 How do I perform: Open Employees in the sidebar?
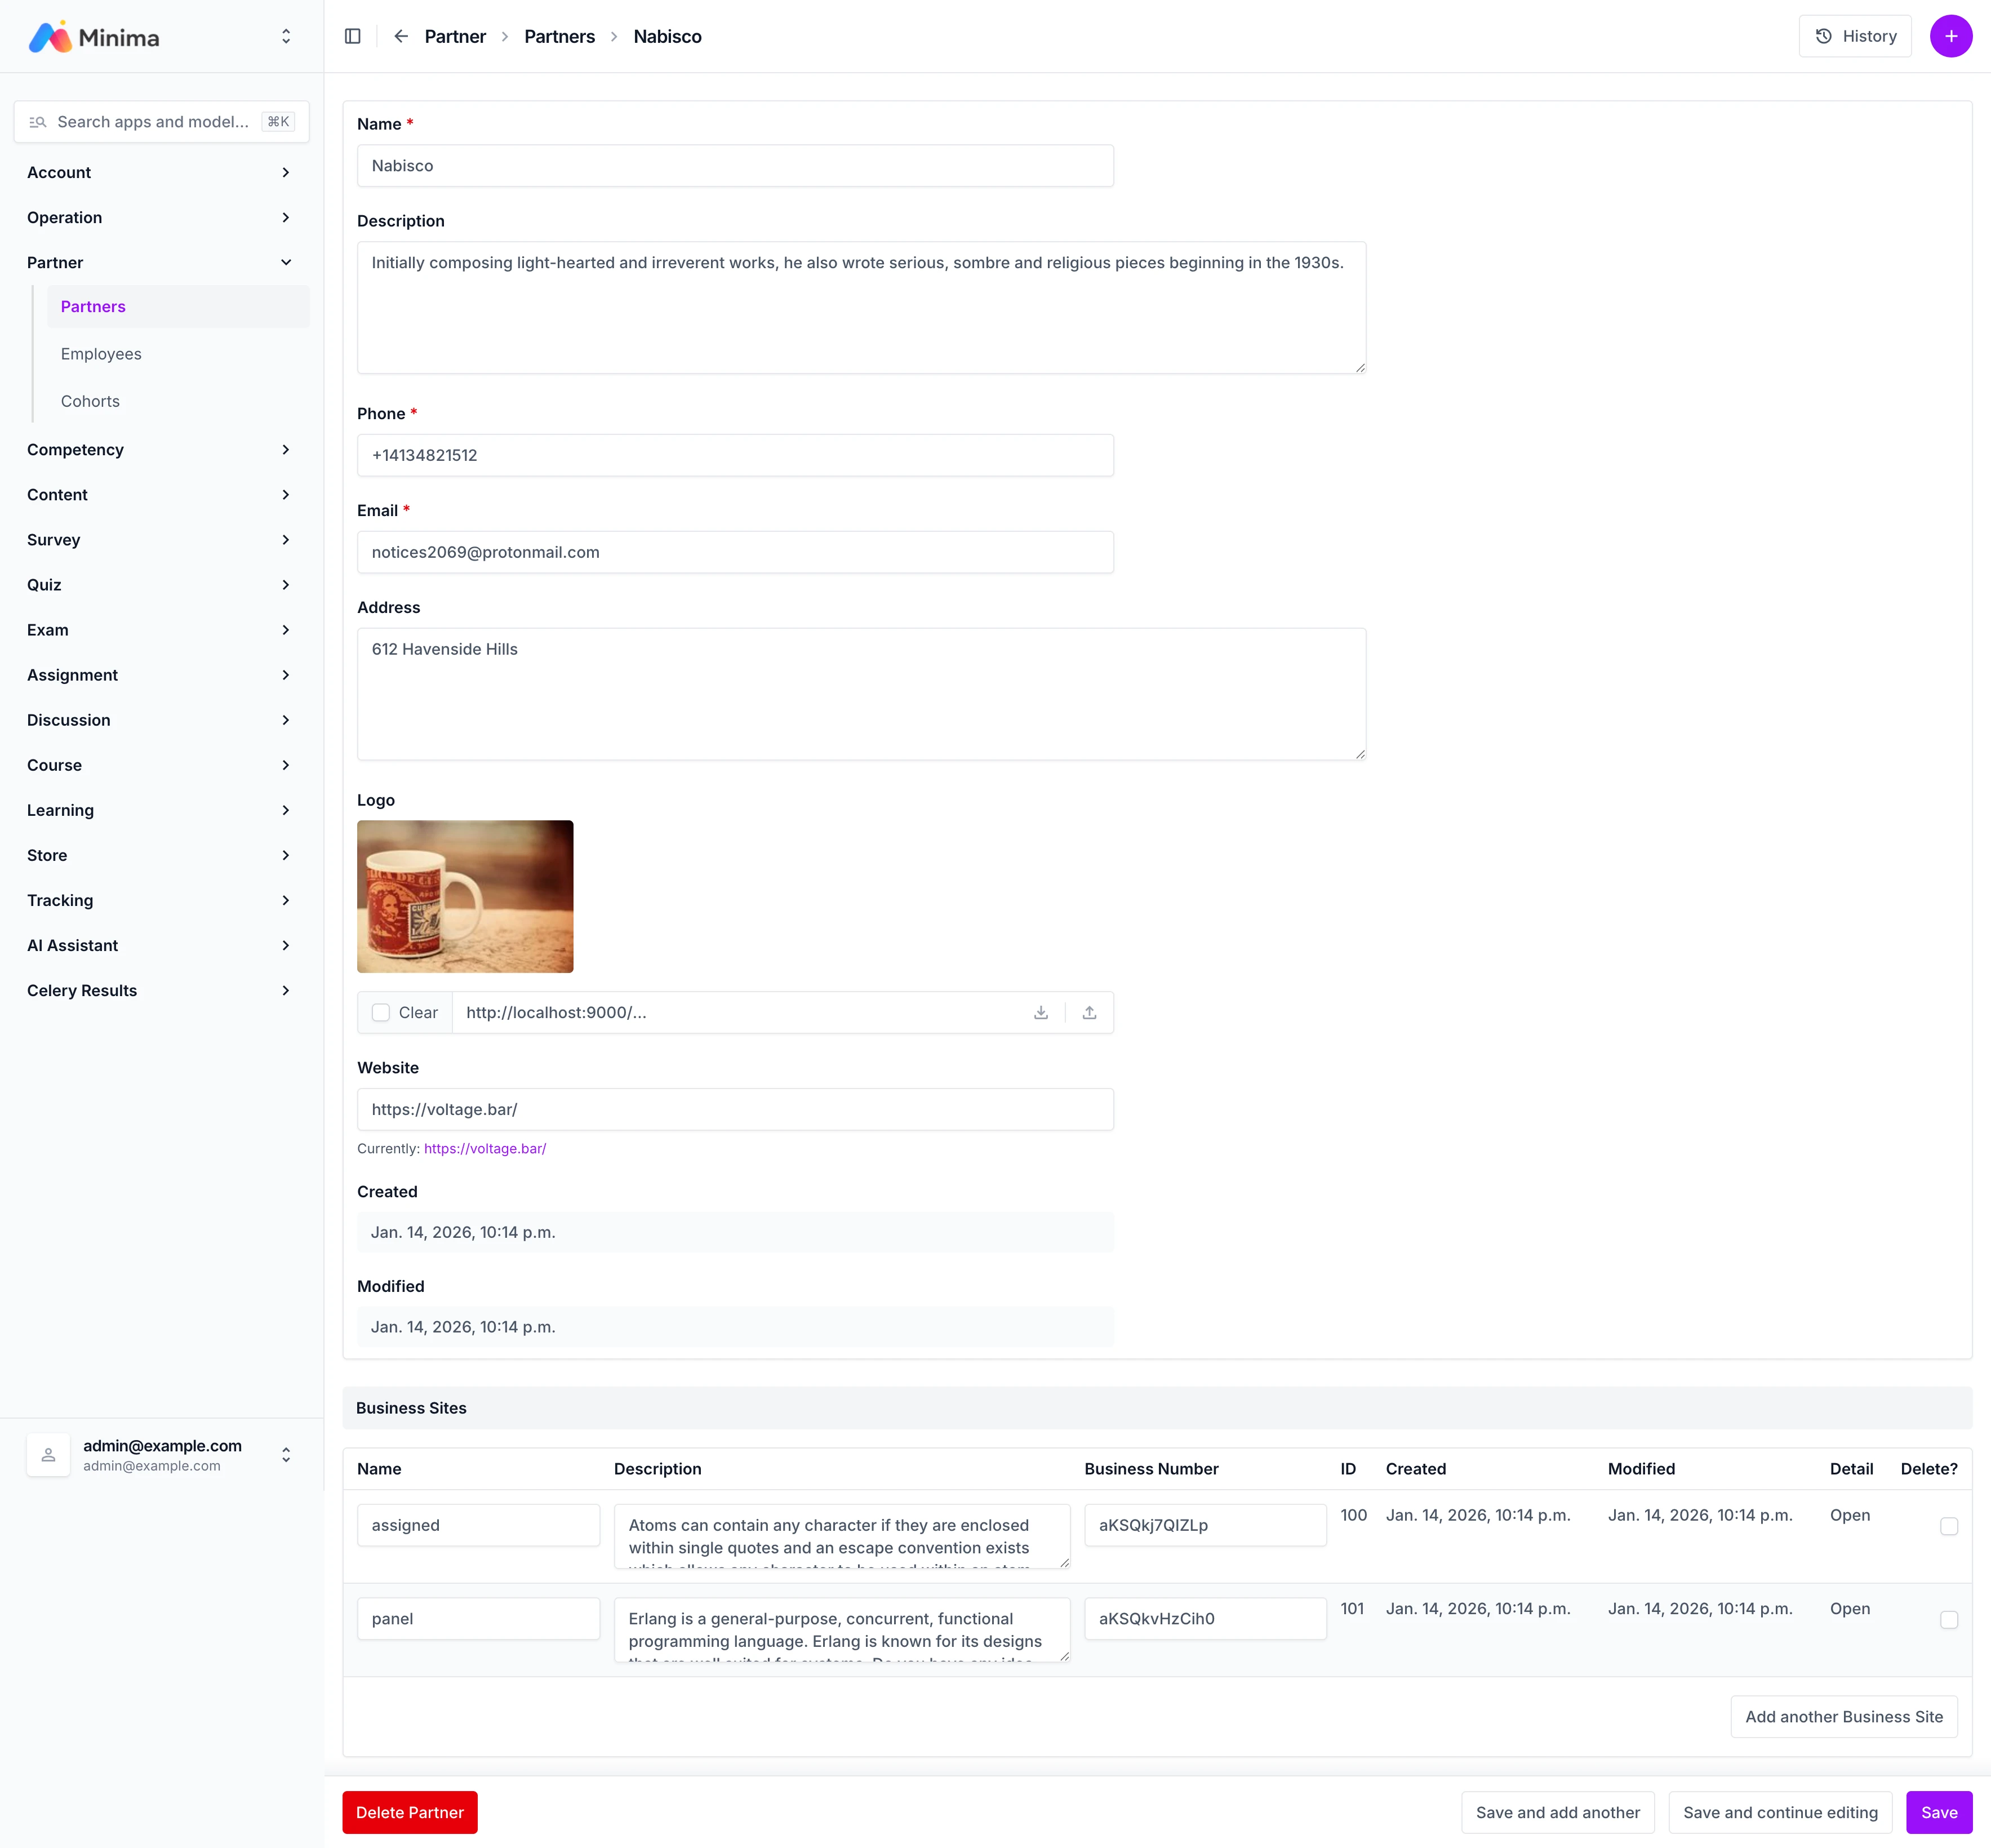tap(101, 354)
